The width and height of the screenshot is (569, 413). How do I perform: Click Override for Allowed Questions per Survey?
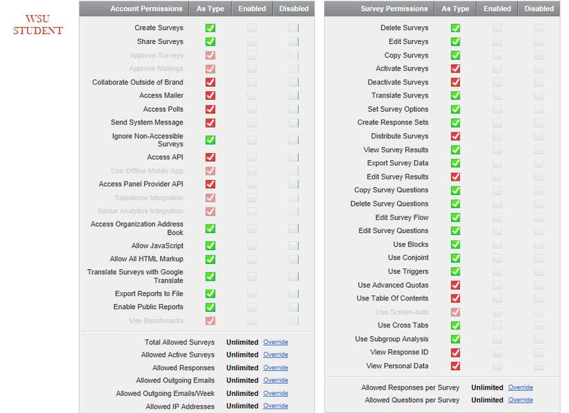[520, 400]
